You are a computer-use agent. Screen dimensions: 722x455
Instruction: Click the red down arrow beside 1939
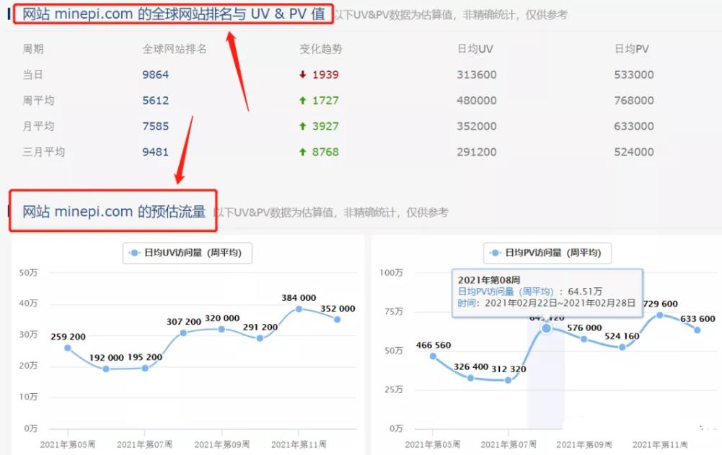[302, 74]
